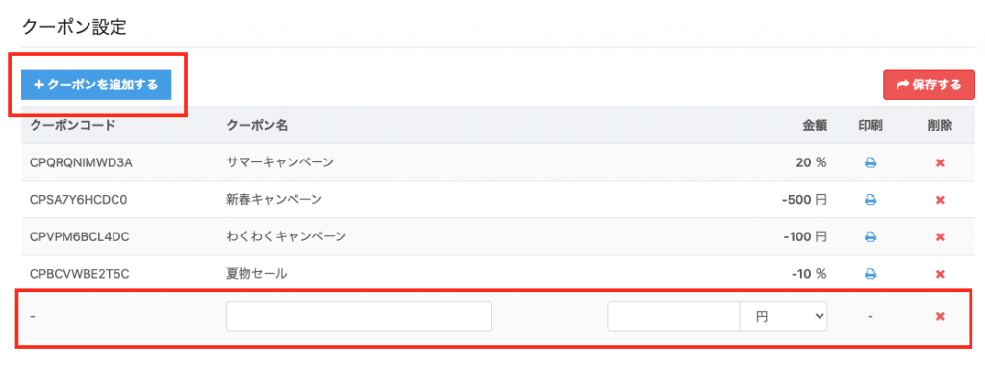Print the 夏物セール coupon
Screen dimensions: 985x369
coord(870,274)
